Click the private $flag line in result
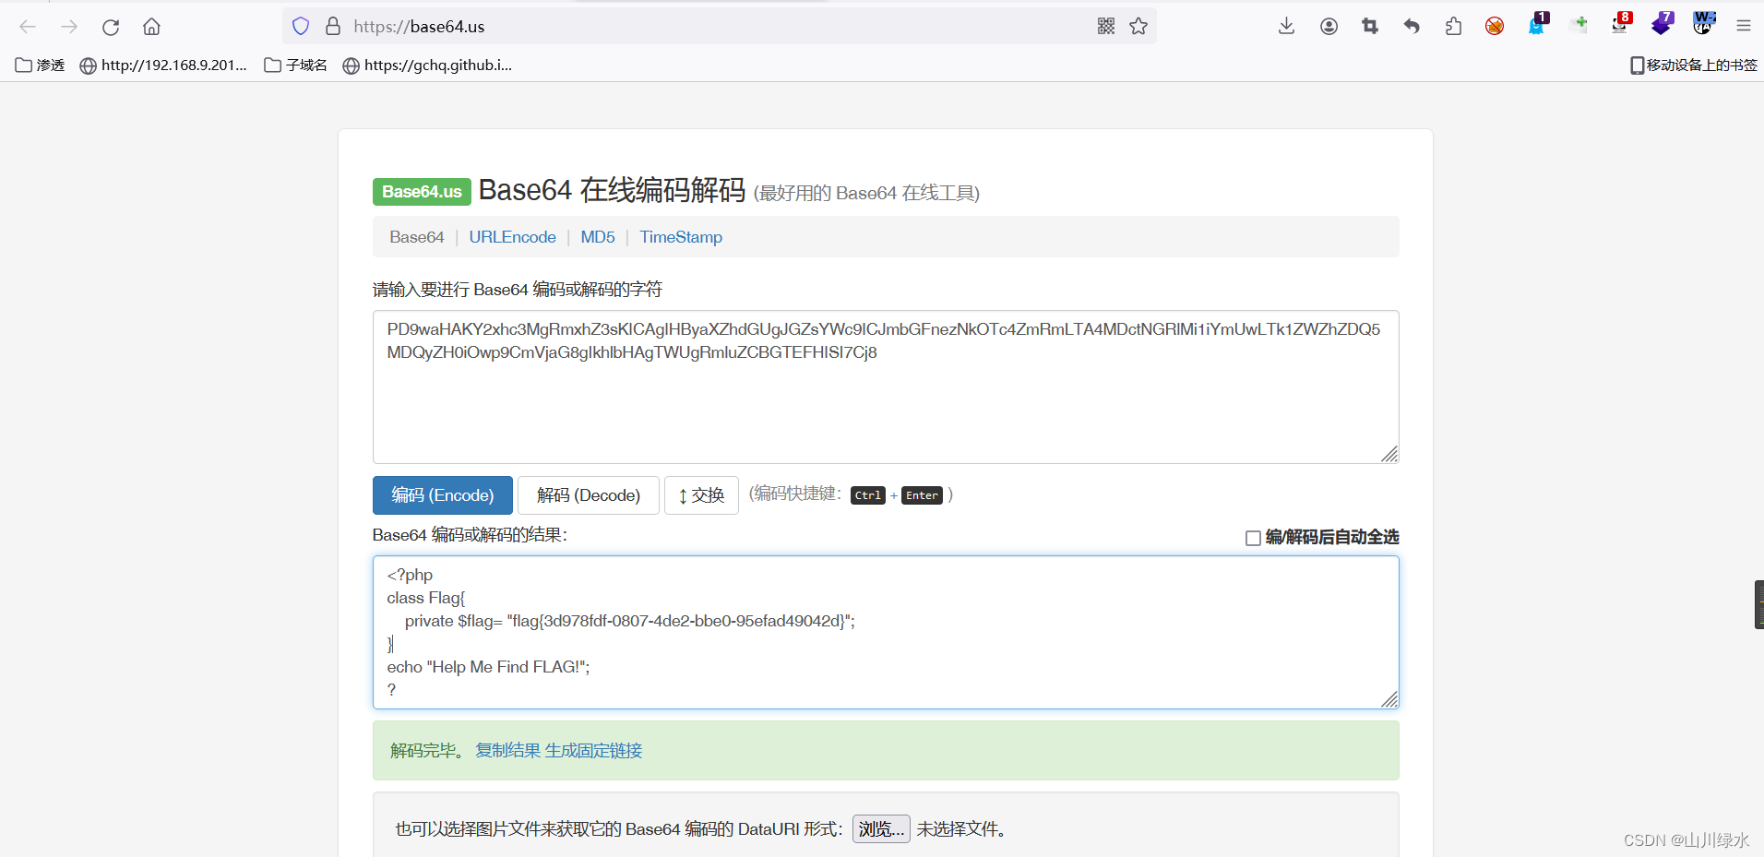 630,621
